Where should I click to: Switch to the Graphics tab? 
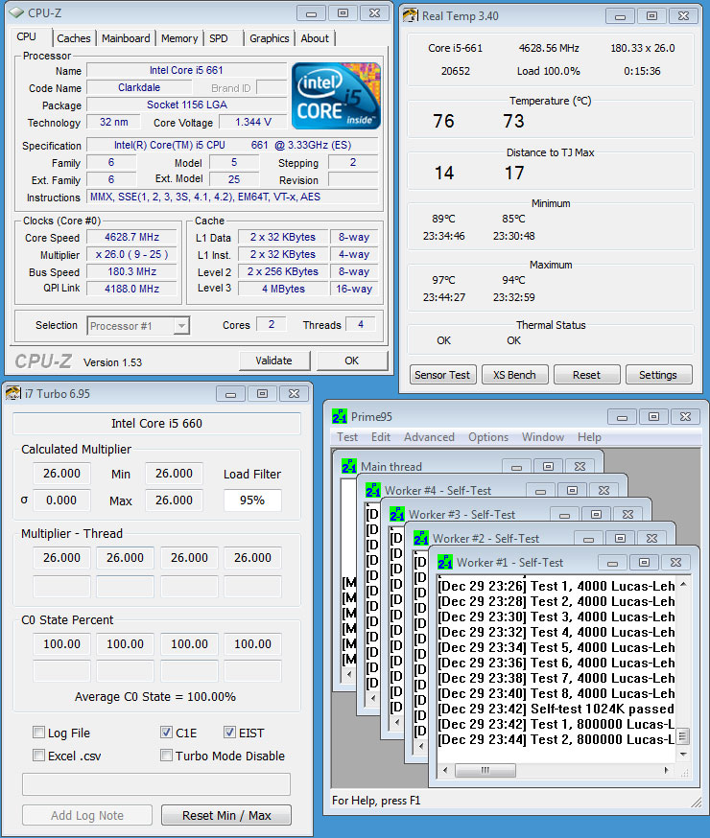(x=270, y=38)
